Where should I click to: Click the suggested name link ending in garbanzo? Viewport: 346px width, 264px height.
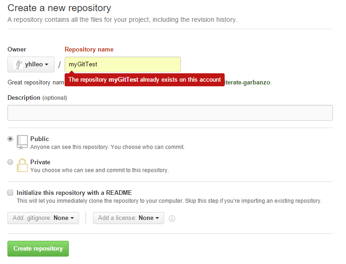click(247, 83)
